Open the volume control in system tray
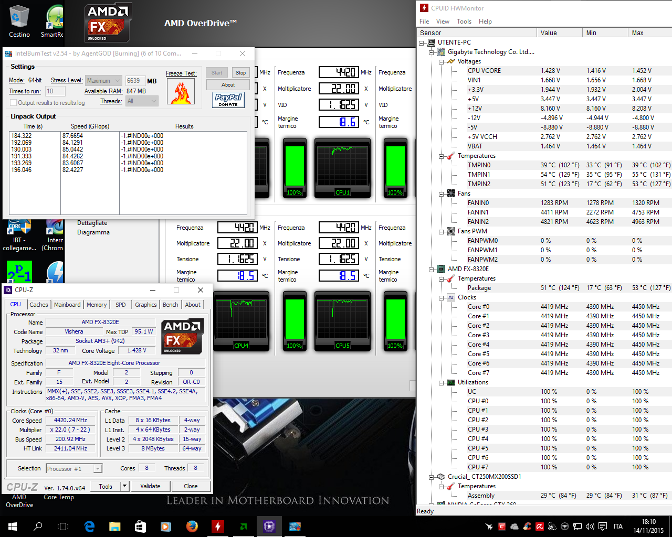Image resolution: width=672 pixels, height=537 pixels. coord(590,527)
